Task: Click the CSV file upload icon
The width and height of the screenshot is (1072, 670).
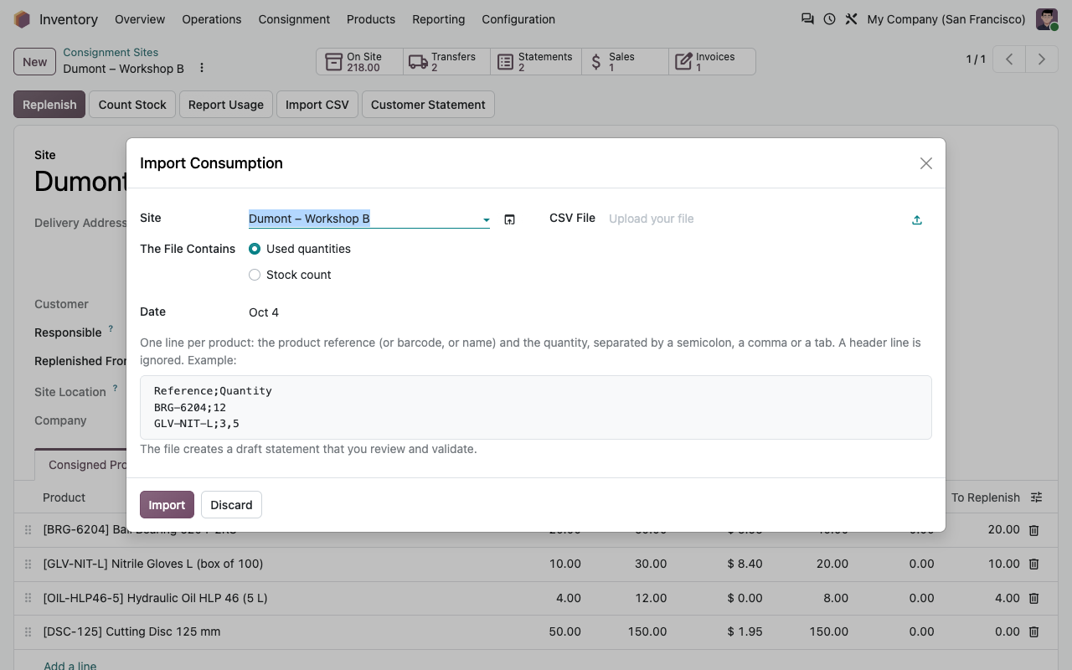Action: pyautogui.click(x=917, y=220)
